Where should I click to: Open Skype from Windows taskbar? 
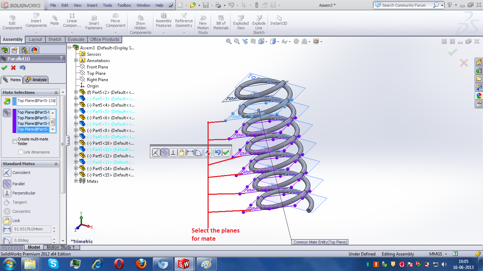pyautogui.click(x=53, y=264)
